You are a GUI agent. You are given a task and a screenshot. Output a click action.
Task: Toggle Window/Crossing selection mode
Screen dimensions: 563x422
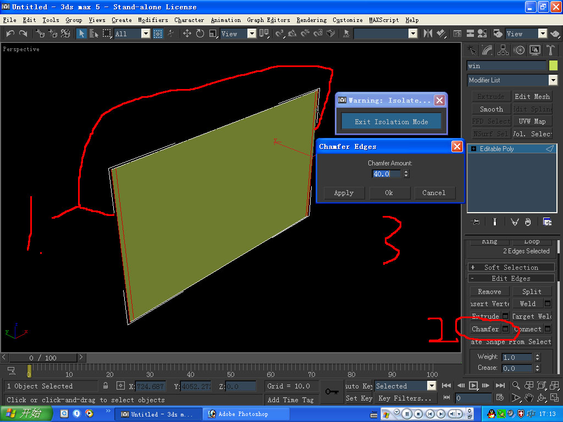(x=158, y=34)
